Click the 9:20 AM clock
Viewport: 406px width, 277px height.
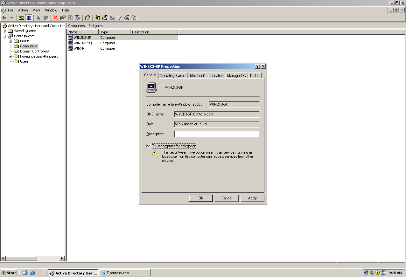pos(395,273)
